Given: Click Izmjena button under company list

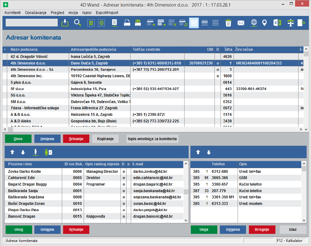Looking at the screenshot, I should (47, 139).
